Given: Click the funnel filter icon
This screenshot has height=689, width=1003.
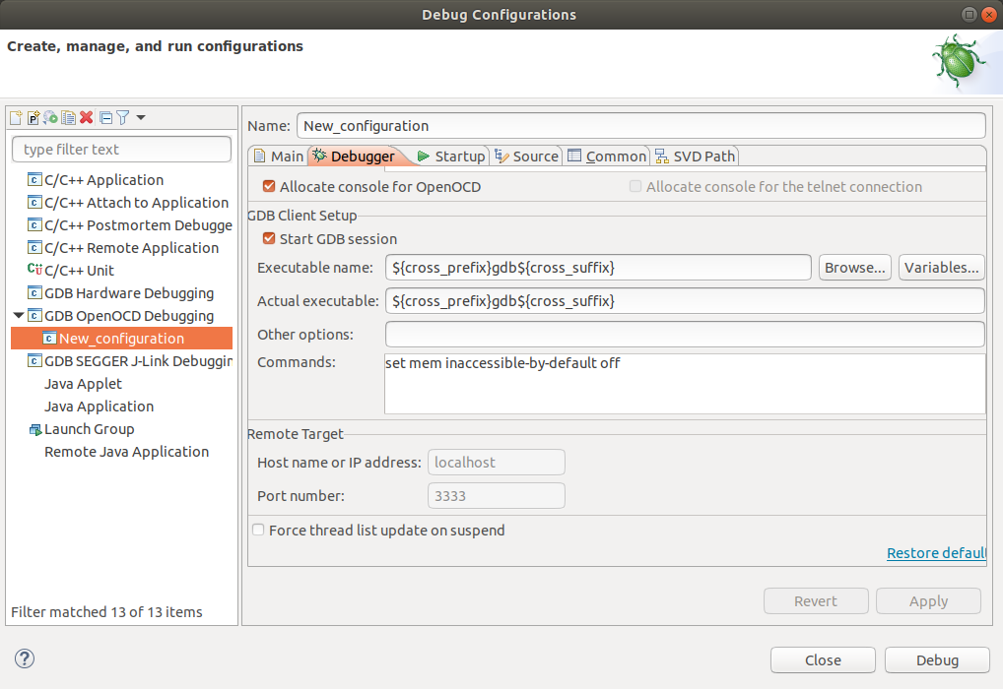Looking at the screenshot, I should click(x=123, y=117).
